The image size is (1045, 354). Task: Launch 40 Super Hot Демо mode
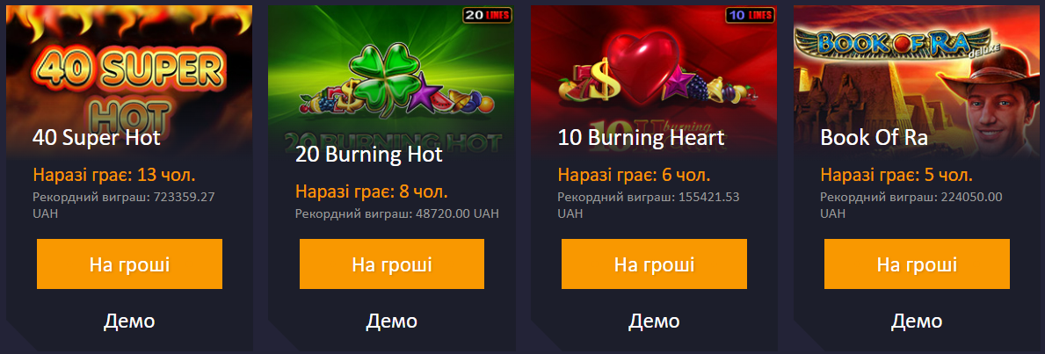[x=129, y=321]
